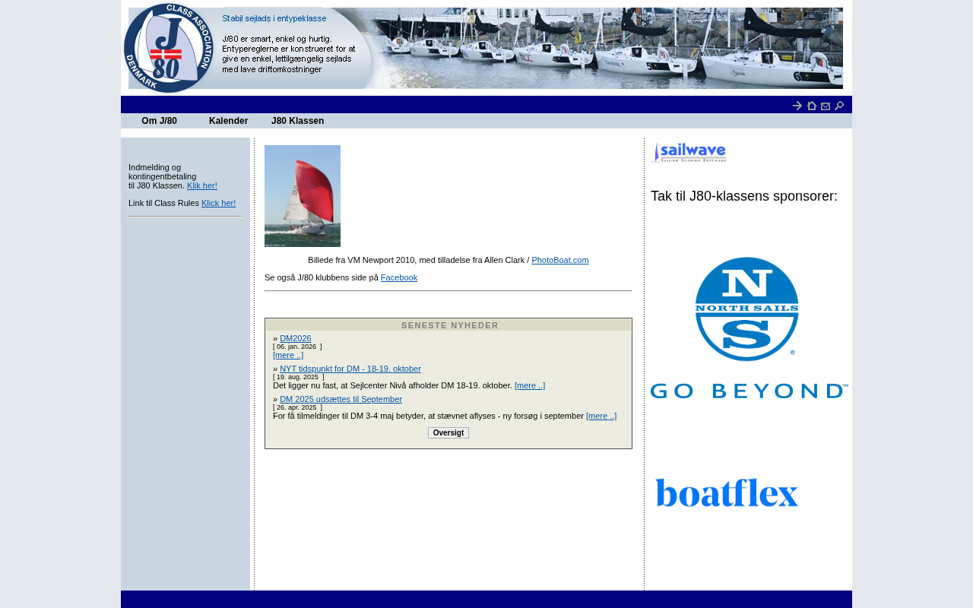This screenshot has height=608, width=973.
Task: Click the magnifying glass search icon
Action: click(839, 106)
